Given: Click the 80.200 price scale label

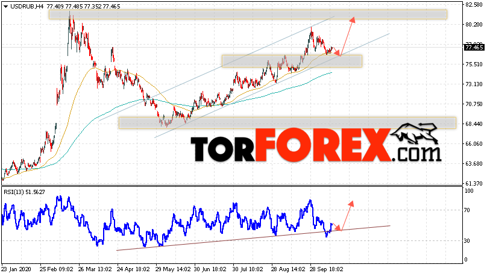Looking at the screenshot, I should tap(474, 25).
